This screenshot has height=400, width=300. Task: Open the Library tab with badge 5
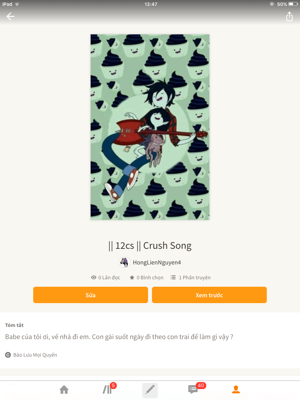click(x=107, y=389)
